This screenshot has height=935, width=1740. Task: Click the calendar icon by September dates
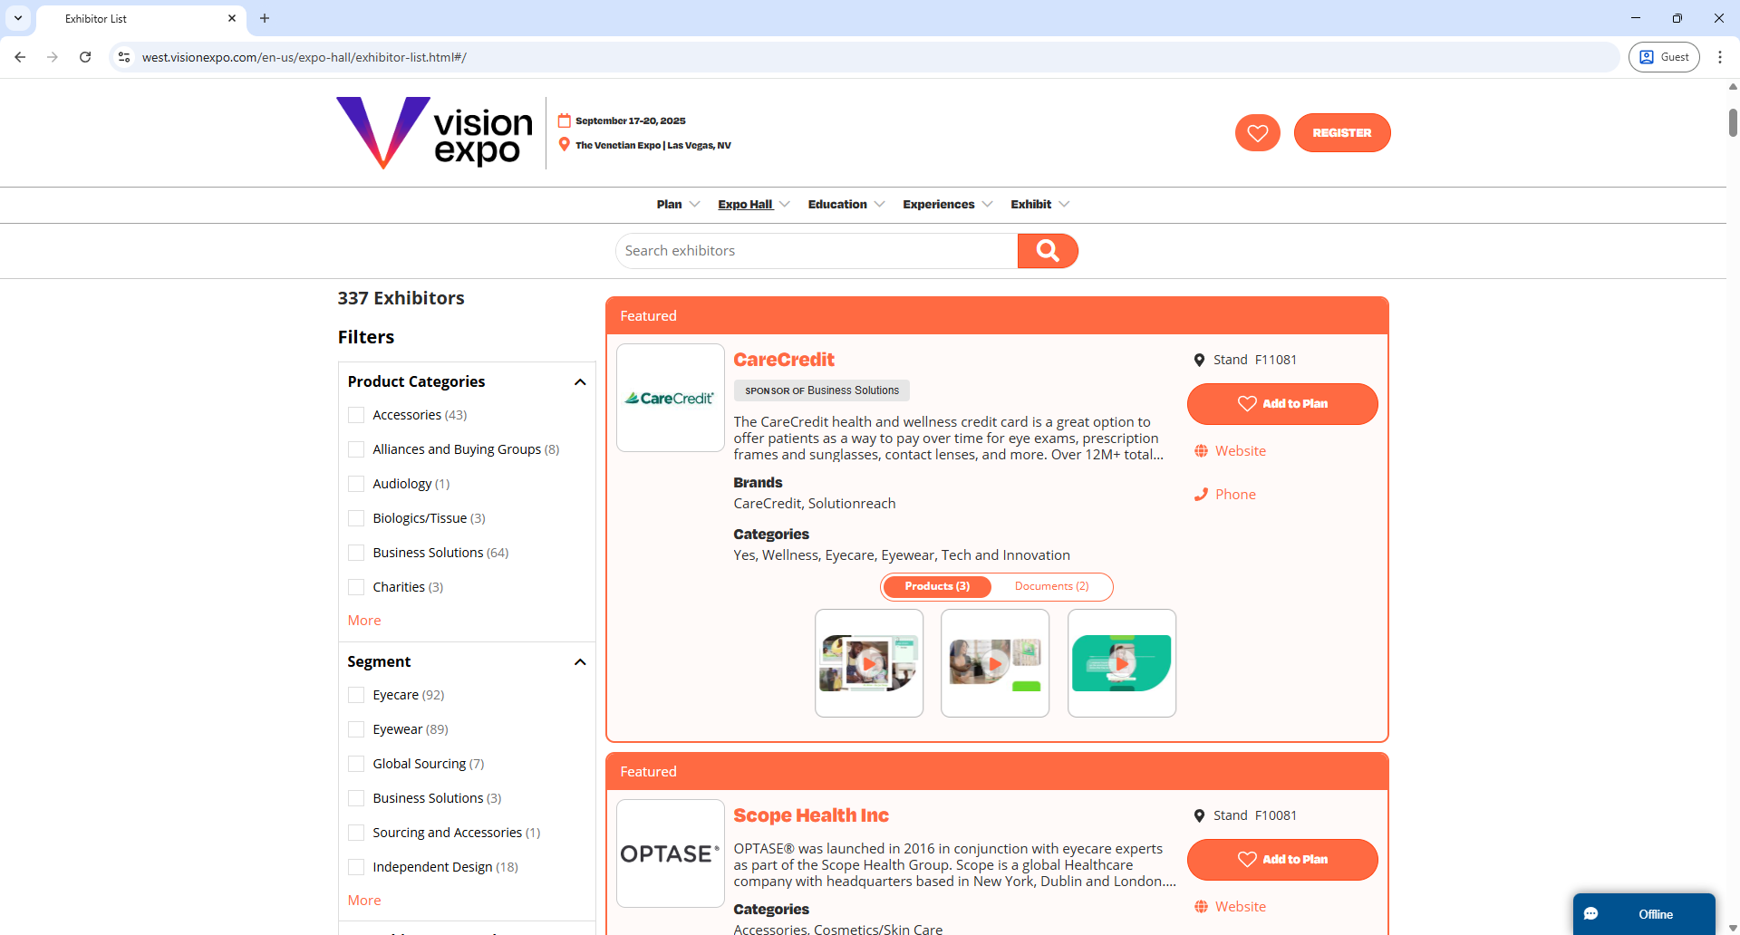(565, 120)
